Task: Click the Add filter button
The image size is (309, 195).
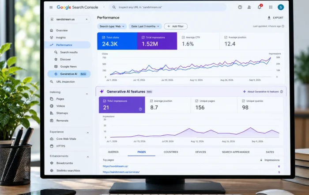Action: pos(176,27)
